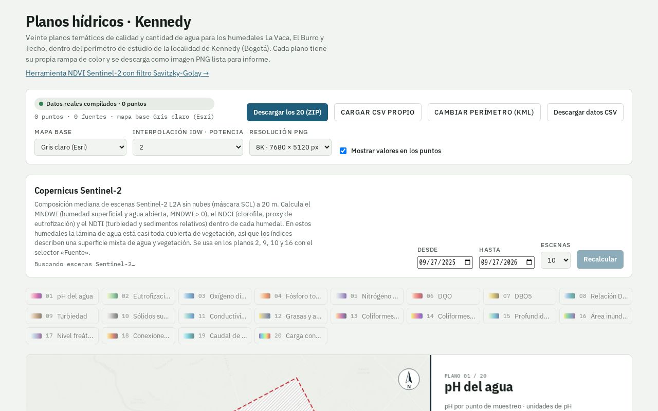Viewport: 658px width, 411px height.
Task: Switch to plano 14 Coliformes tab
Action: [x=443, y=316]
